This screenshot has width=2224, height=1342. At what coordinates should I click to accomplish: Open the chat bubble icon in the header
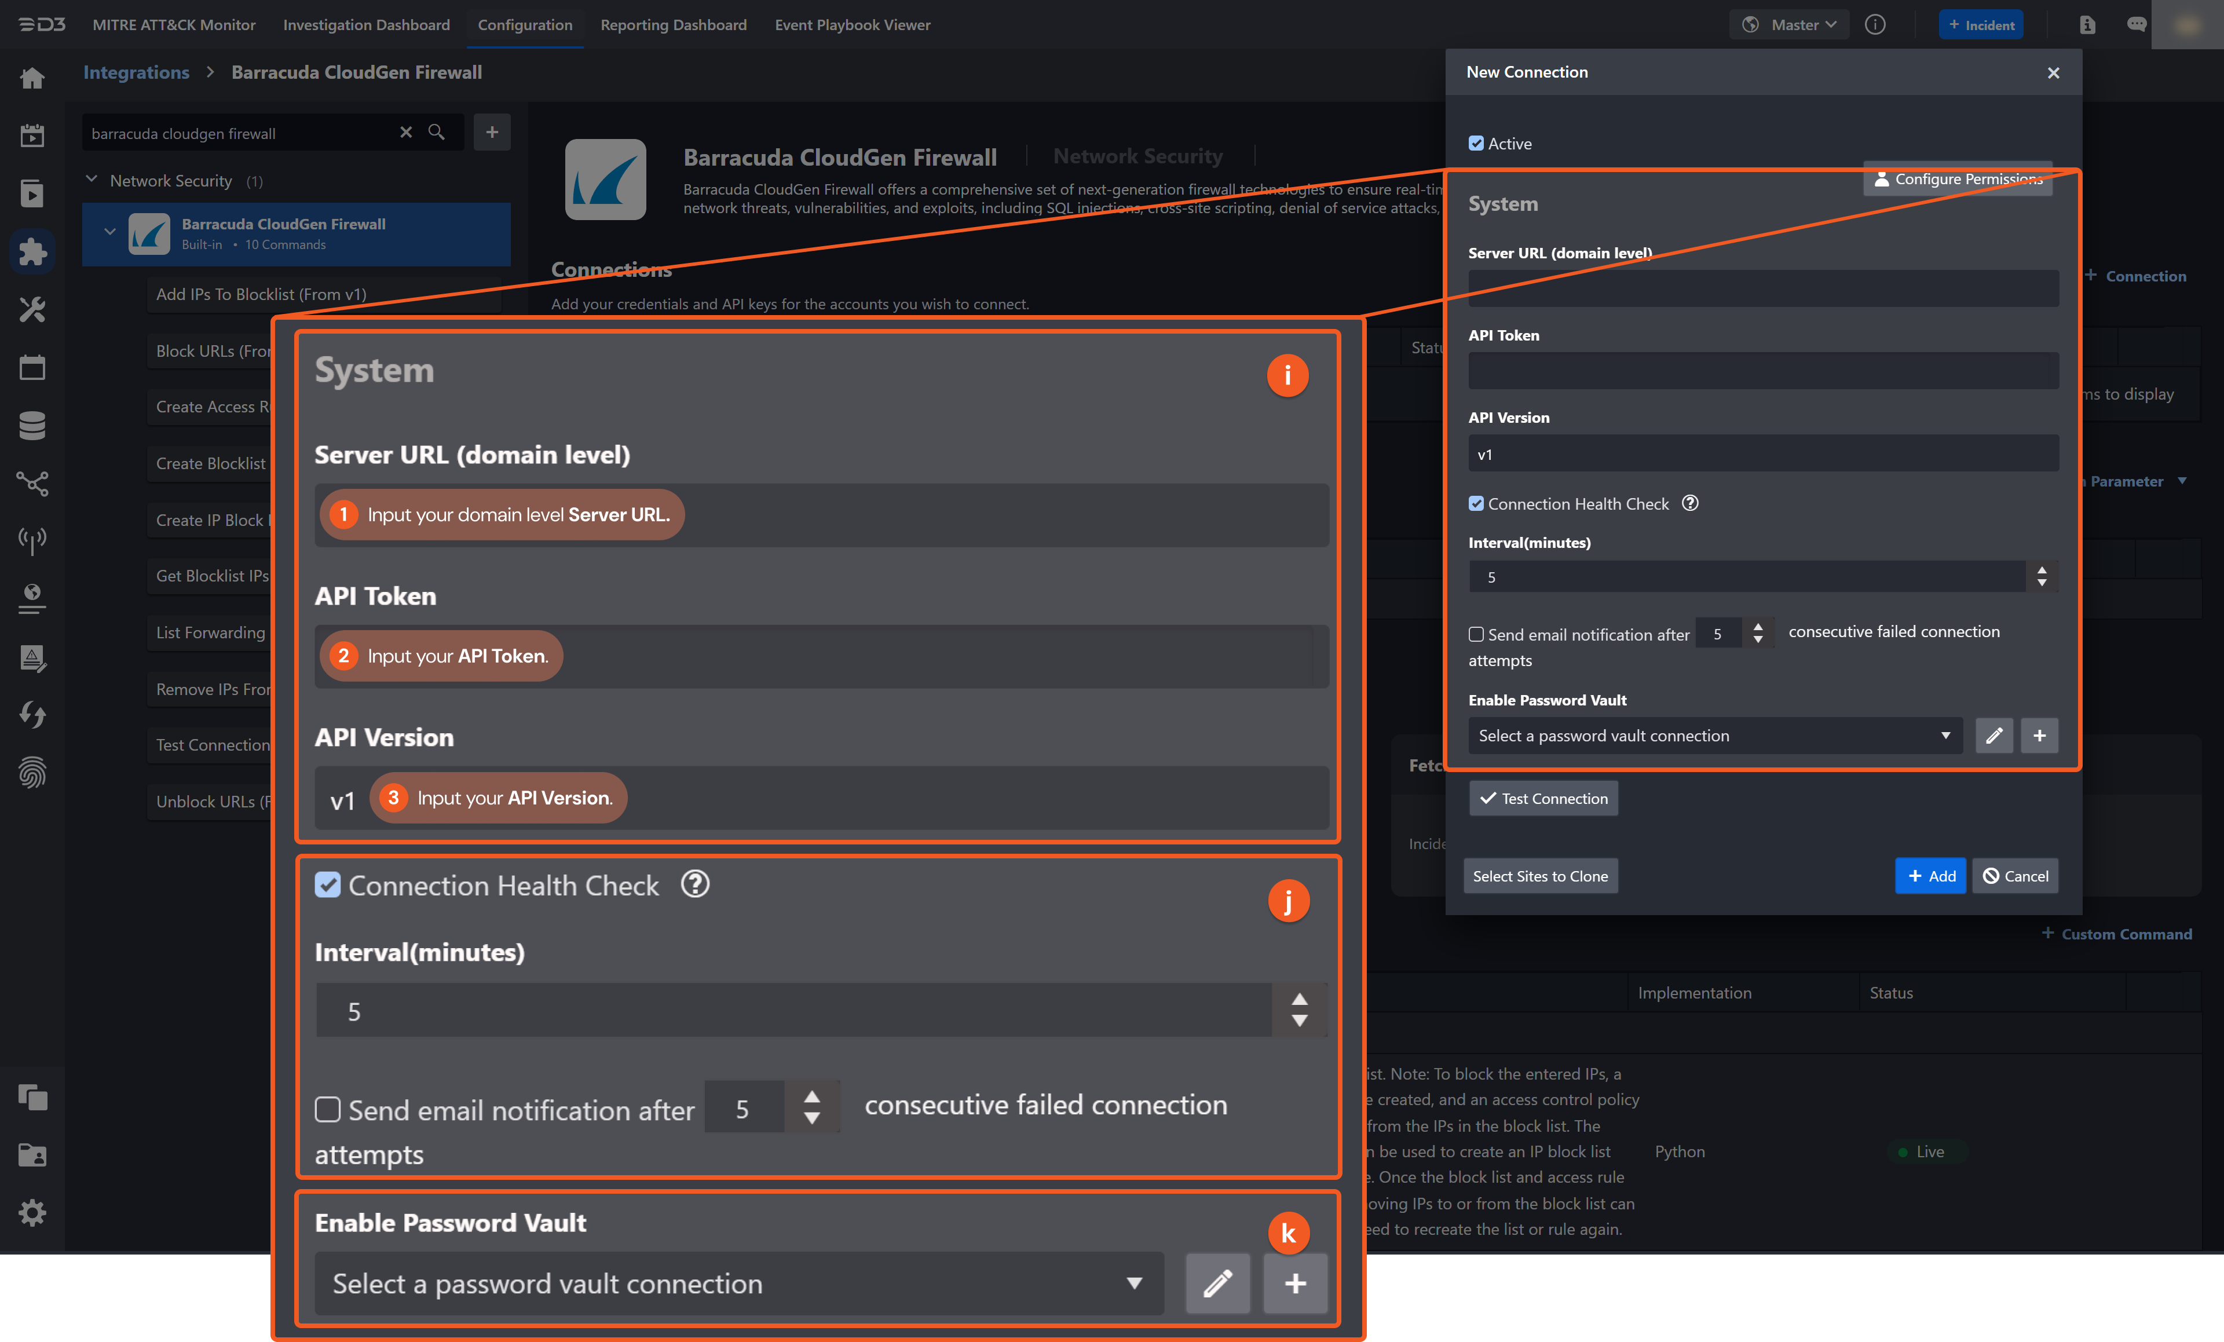point(2137,24)
